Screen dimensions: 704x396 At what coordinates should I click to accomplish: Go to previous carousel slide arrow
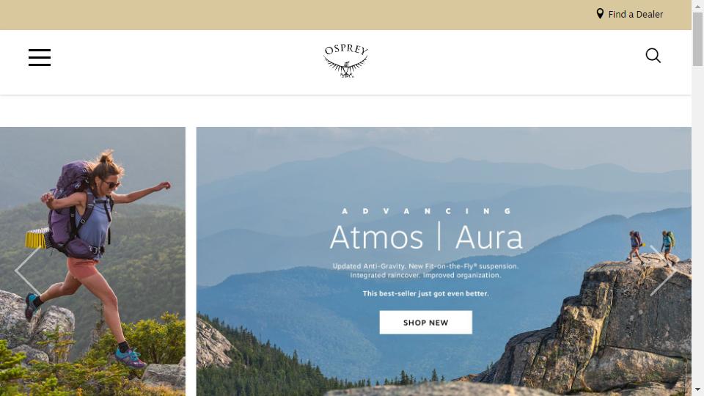pyautogui.click(x=28, y=271)
